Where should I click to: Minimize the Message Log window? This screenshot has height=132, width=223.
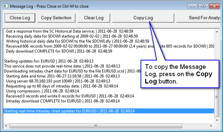pos(192,6)
